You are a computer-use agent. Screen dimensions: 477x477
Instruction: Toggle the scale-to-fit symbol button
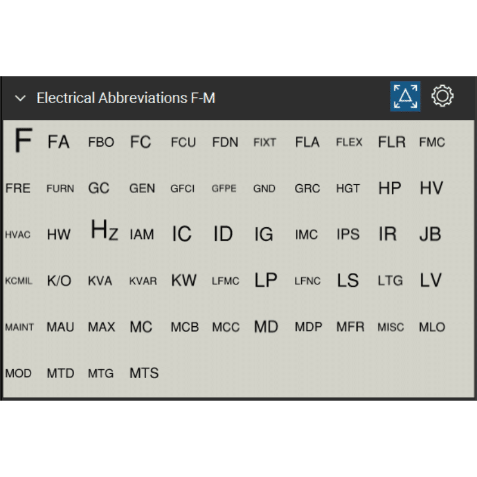pos(405,97)
